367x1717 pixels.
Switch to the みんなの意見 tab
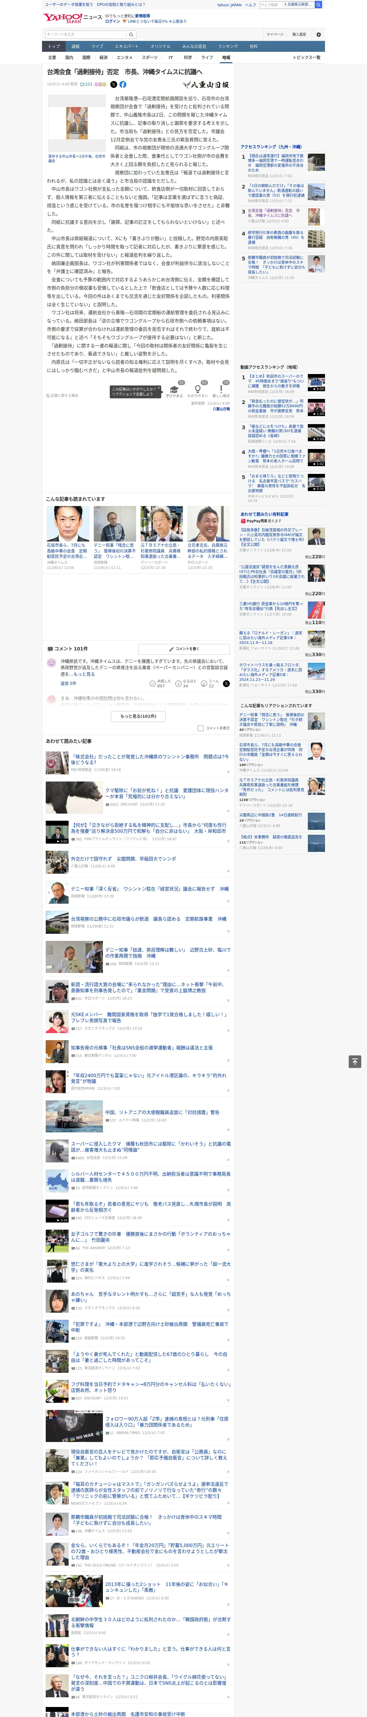(x=194, y=47)
